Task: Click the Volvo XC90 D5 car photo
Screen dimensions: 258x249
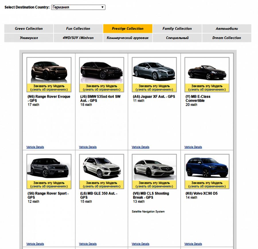Action: coord(207,168)
